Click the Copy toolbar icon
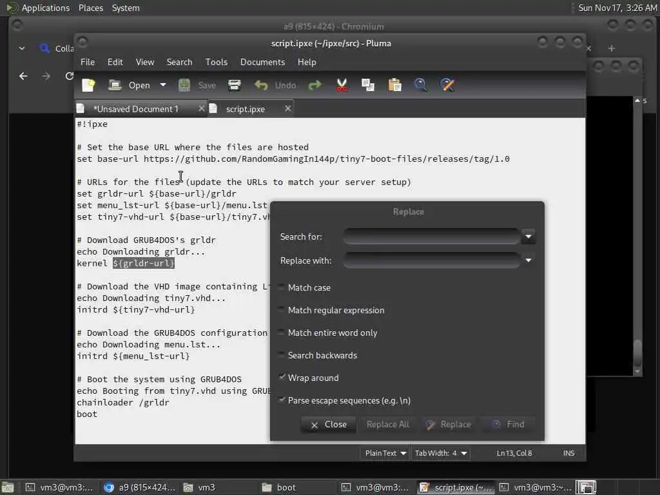 (368, 86)
